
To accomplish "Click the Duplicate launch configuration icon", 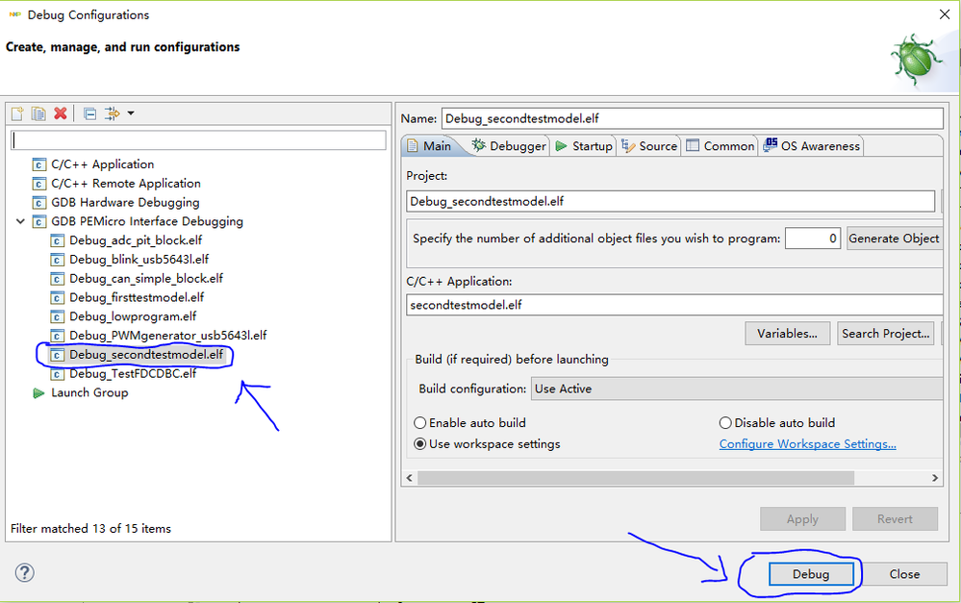I will [38, 113].
